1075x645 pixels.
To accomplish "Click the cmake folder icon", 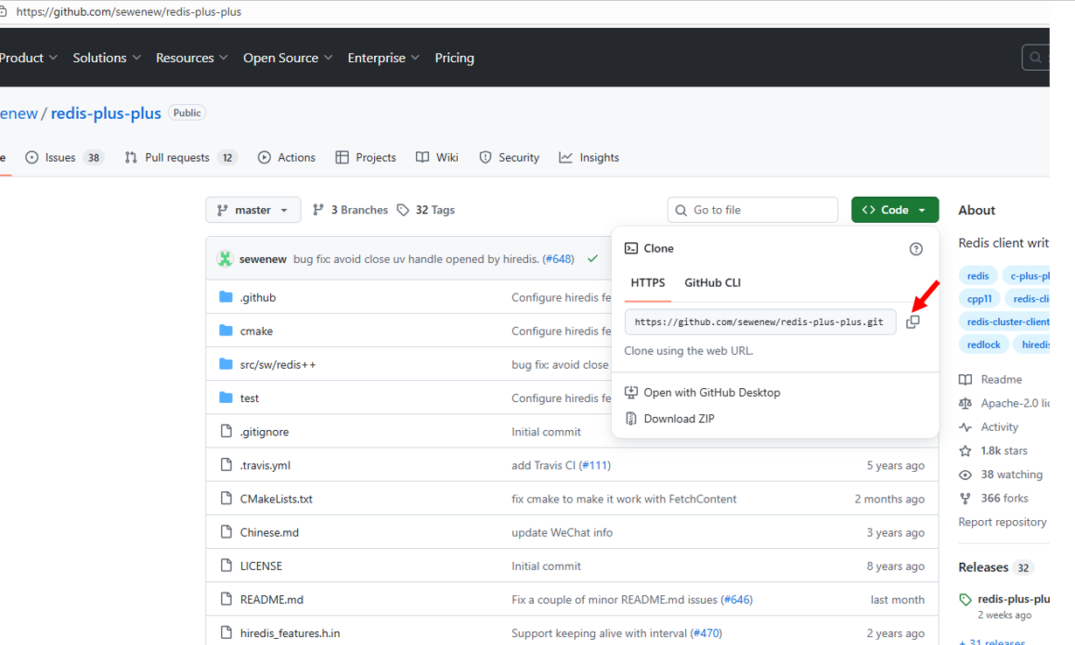I will [x=226, y=330].
